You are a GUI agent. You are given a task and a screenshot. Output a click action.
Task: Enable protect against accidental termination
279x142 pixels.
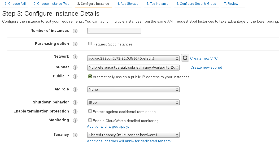90,111
